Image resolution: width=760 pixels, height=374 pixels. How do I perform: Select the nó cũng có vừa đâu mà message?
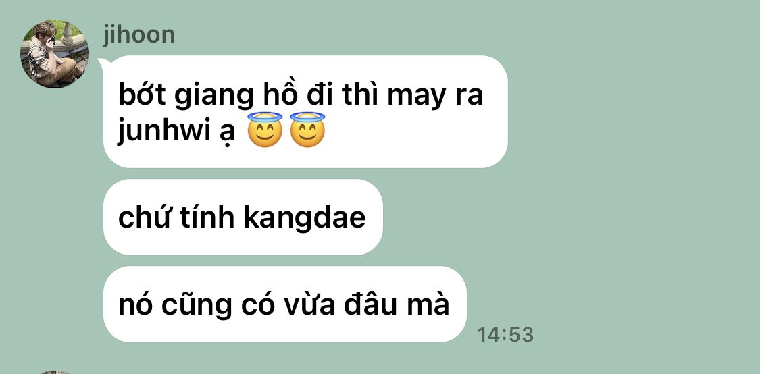[x=284, y=304]
